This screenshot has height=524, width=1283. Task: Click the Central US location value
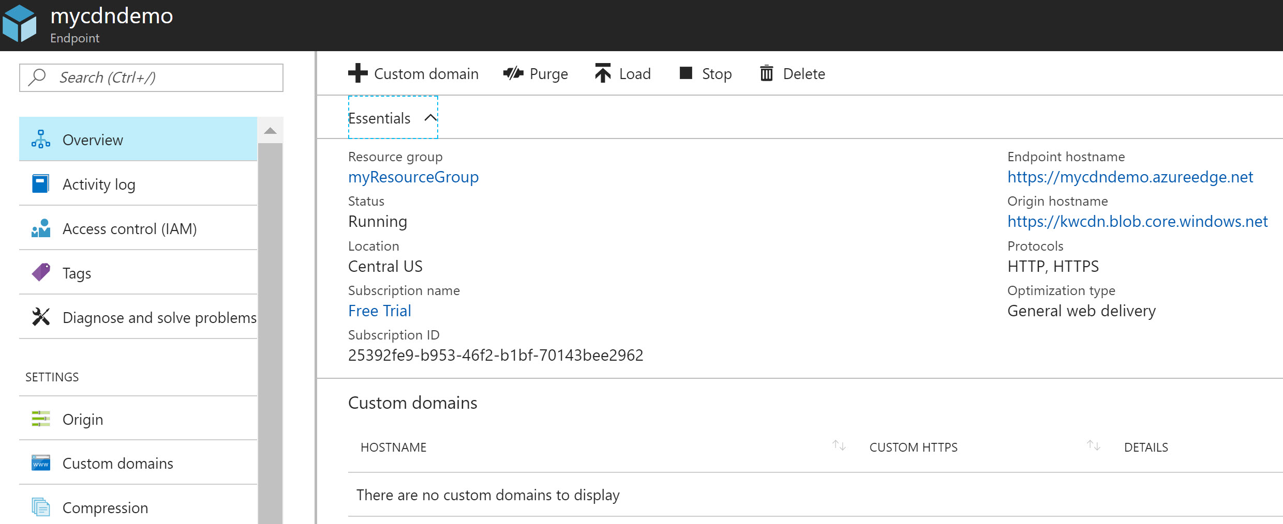[x=385, y=266]
